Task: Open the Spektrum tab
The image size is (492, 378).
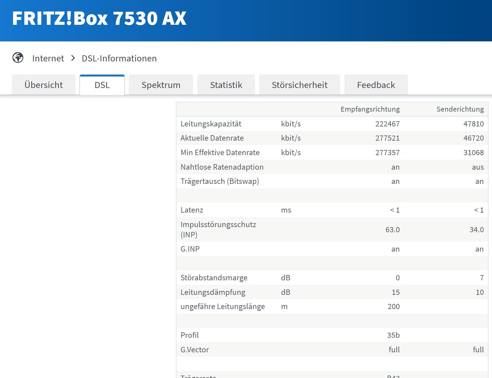Action: pos(161,85)
